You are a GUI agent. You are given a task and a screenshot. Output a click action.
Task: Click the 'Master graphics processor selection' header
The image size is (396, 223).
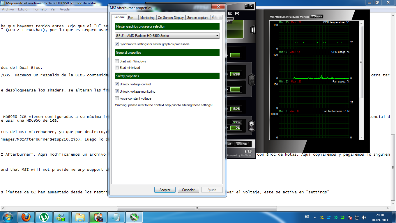[167, 26]
